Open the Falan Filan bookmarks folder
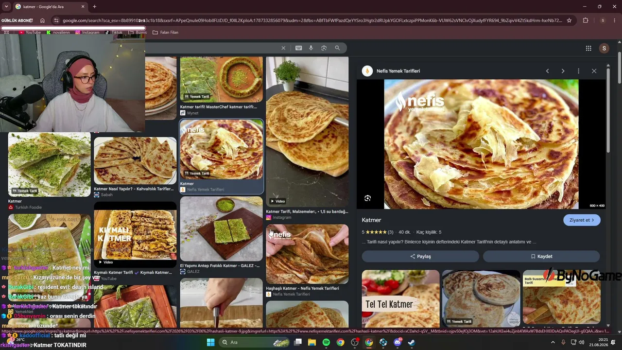Screen dimensions: 622x350 pyautogui.click(x=166, y=33)
